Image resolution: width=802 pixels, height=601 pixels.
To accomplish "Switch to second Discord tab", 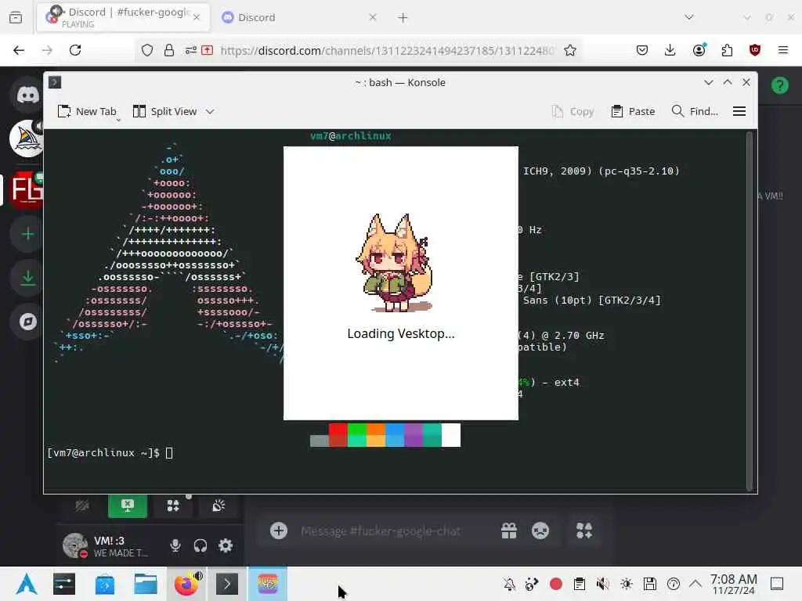I will click(x=300, y=17).
